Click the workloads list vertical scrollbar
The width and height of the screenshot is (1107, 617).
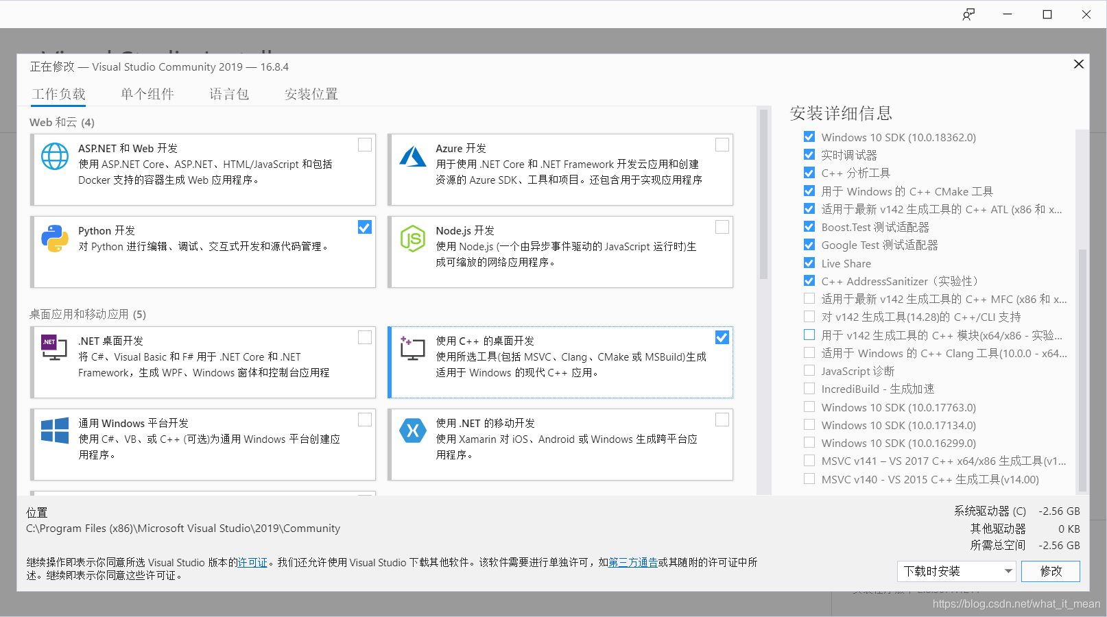[763, 195]
